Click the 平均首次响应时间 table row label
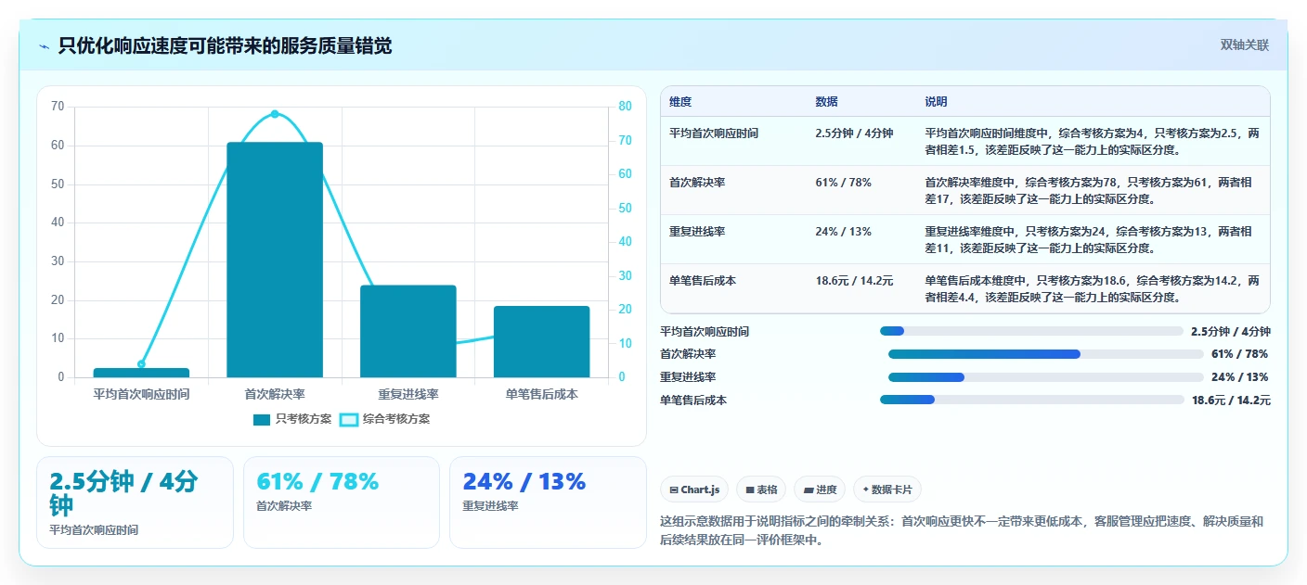 tap(713, 134)
